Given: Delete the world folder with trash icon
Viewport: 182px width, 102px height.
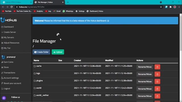Looking at the screenshot, I should [157, 89].
